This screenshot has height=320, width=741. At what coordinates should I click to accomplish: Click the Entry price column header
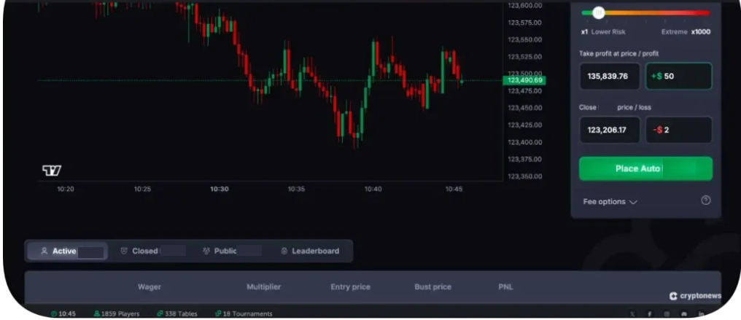(350, 287)
